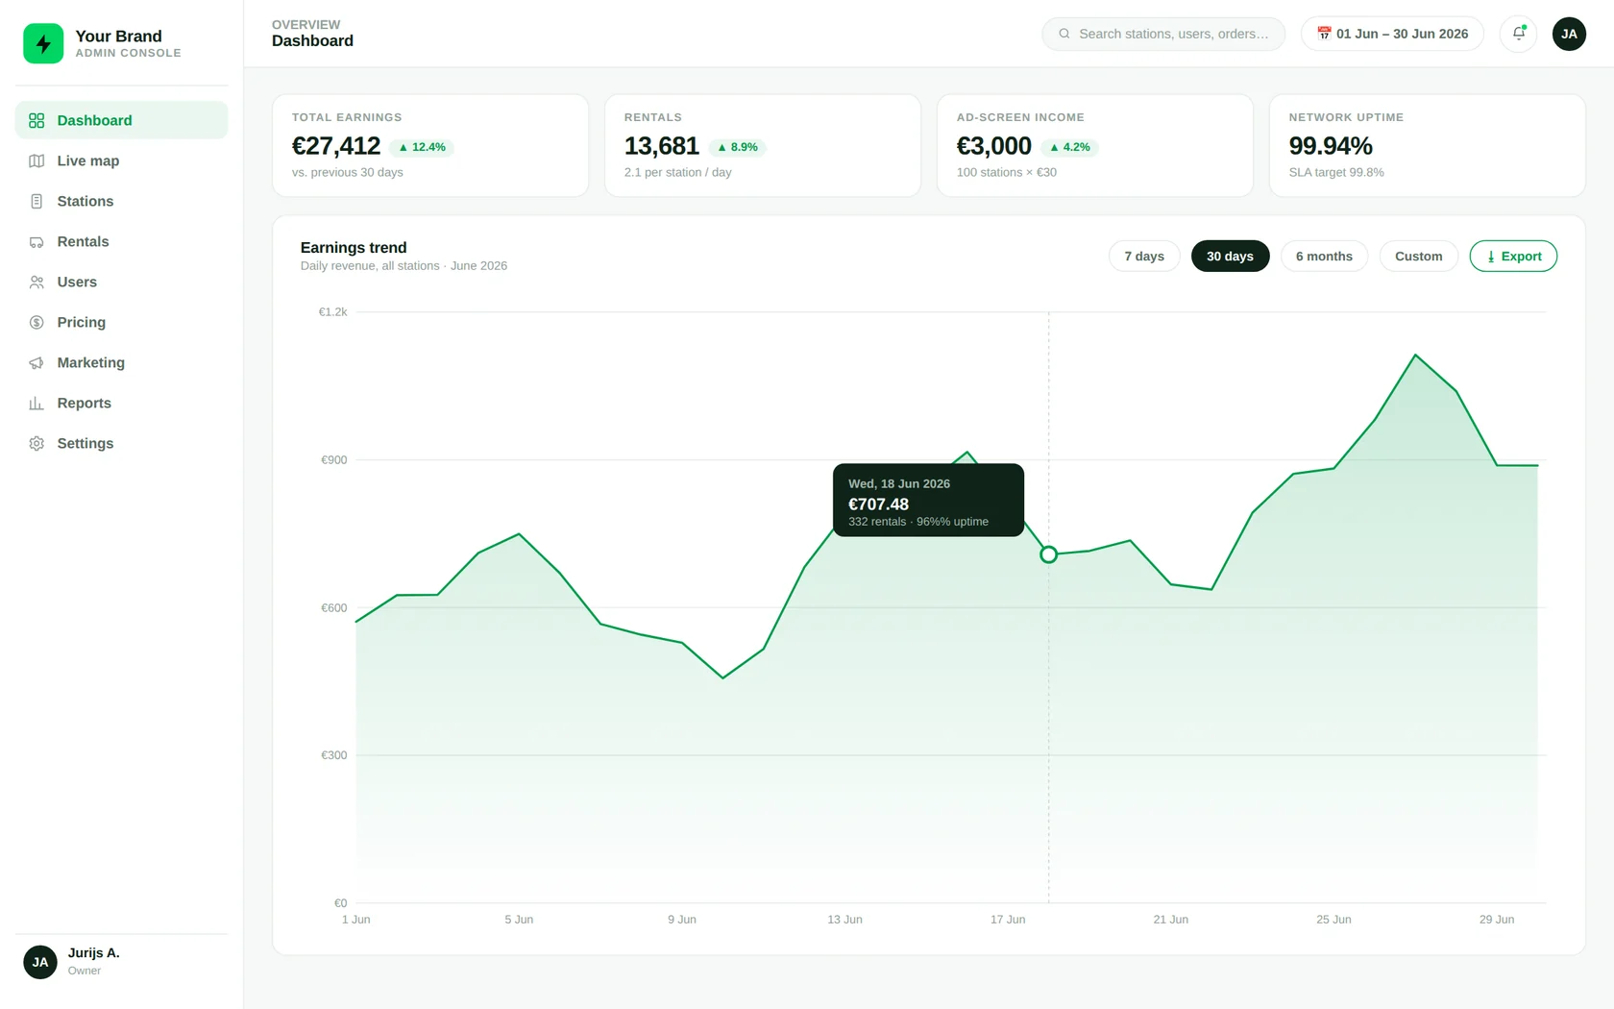Click the Settings gear icon
The image size is (1614, 1009).
[x=37, y=443]
